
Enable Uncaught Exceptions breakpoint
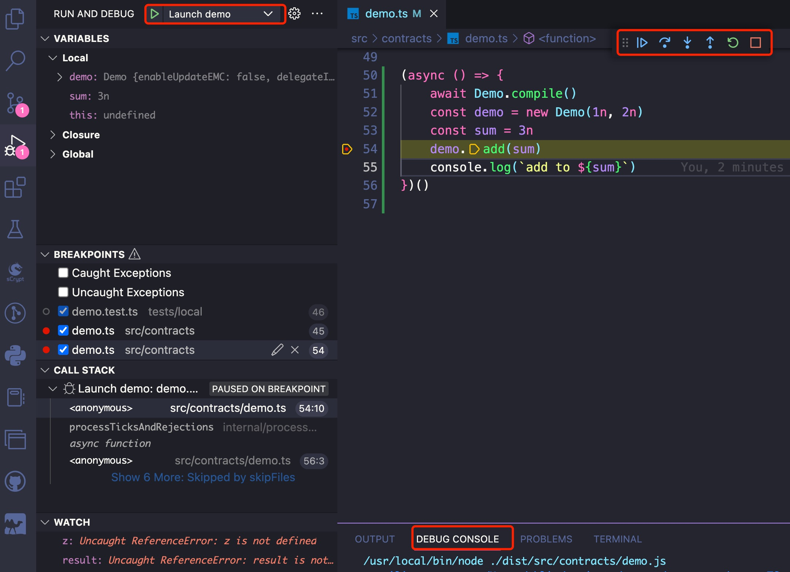(63, 292)
